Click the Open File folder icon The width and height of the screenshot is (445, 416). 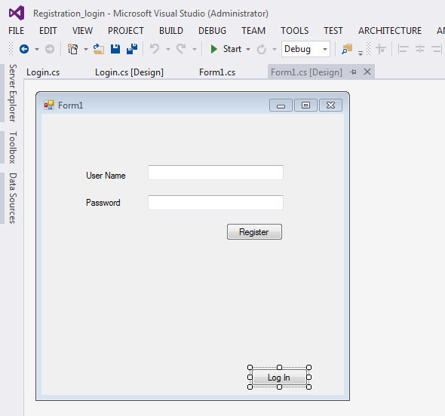pyautogui.click(x=99, y=49)
